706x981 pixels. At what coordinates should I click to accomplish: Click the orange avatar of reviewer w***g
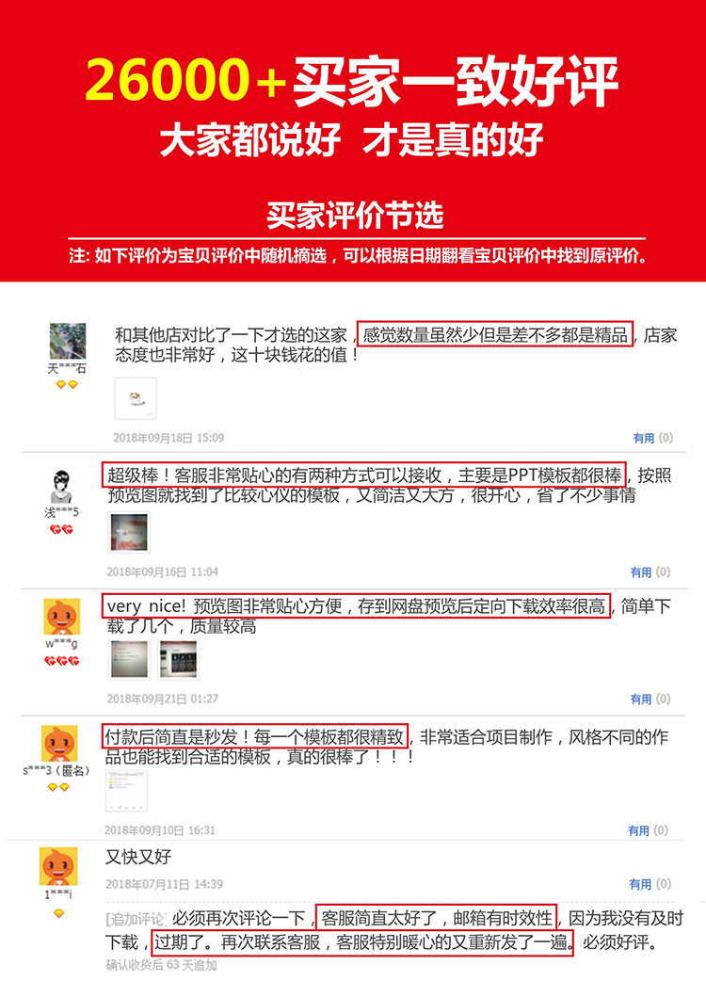click(x=62, y=617)
